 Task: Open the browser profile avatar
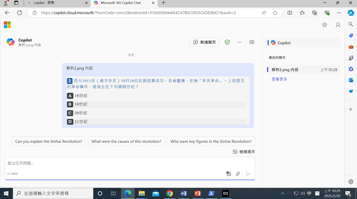5,3
